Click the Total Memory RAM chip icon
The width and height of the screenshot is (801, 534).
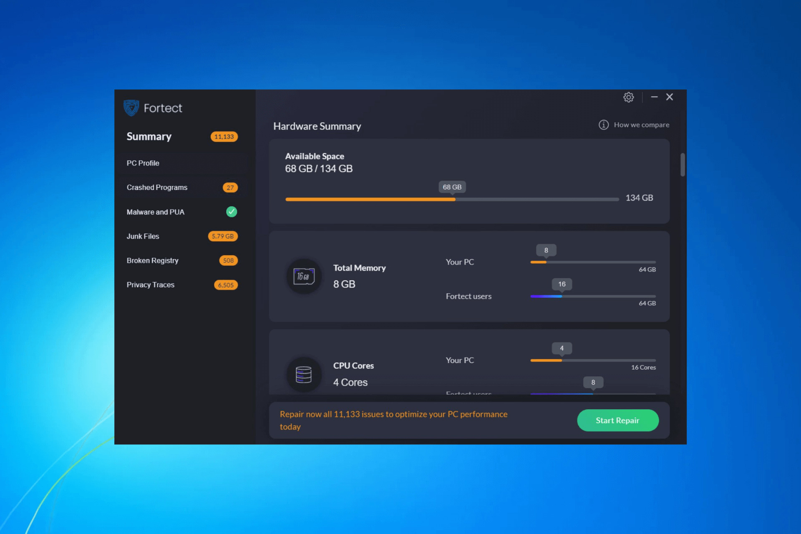point(304,276)
